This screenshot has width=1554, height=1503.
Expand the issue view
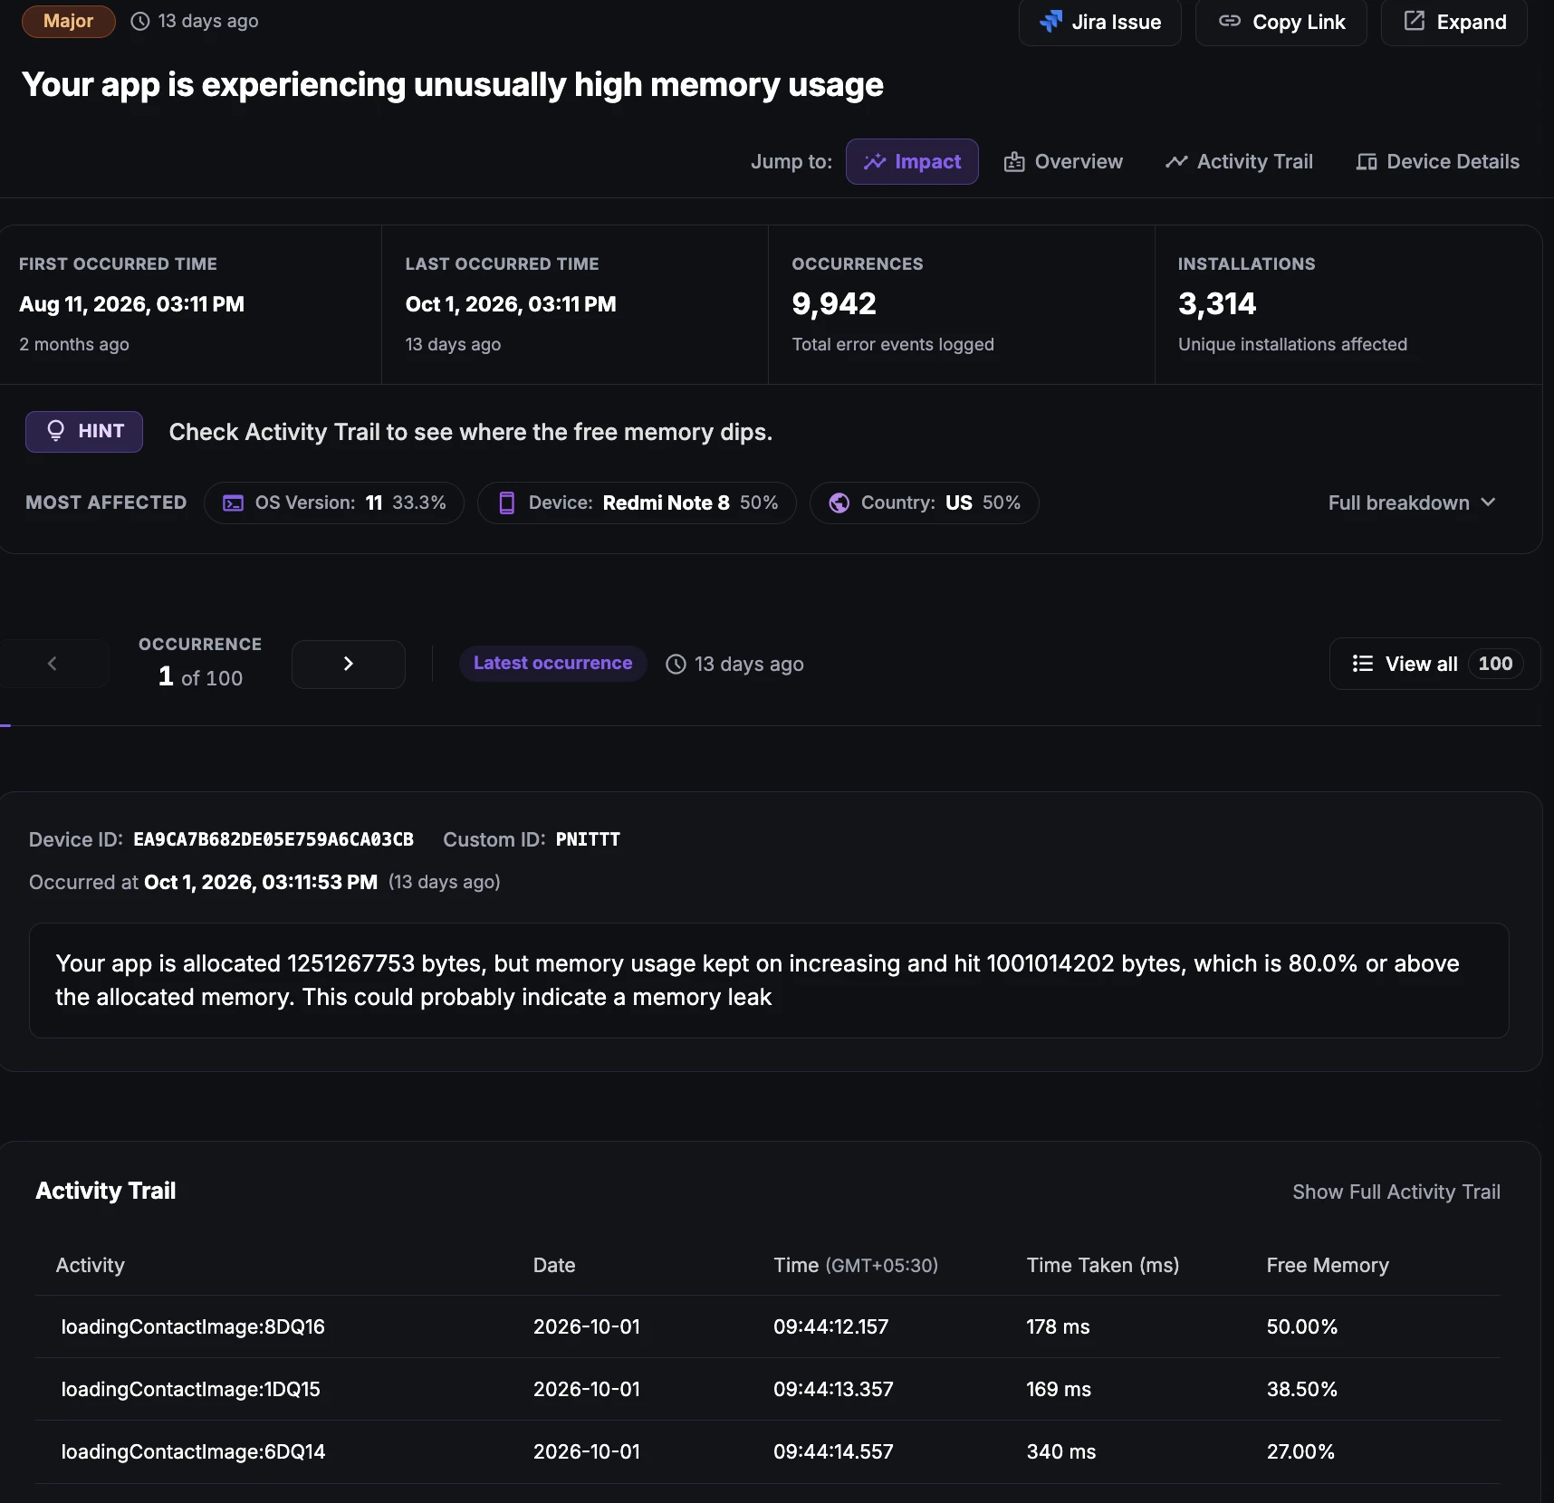point(1453,22)
